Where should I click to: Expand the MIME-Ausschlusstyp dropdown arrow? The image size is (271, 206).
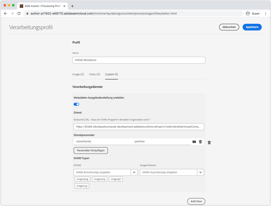(x=201, y=172)
